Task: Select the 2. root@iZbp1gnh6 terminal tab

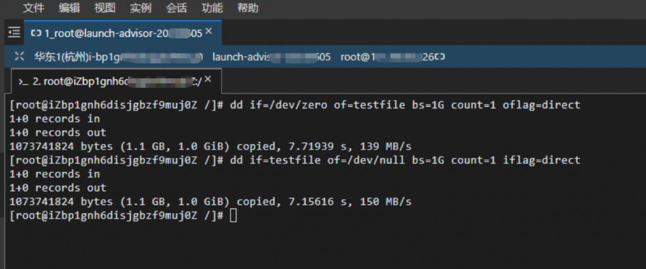Action: pyautogui.click(x=114, y=81)
